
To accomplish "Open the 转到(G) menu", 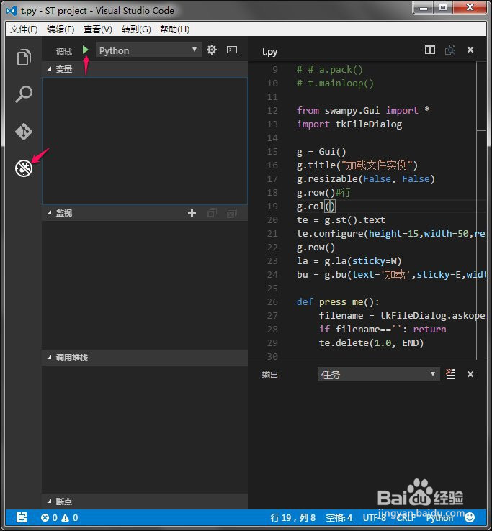I will pos(136,29).
